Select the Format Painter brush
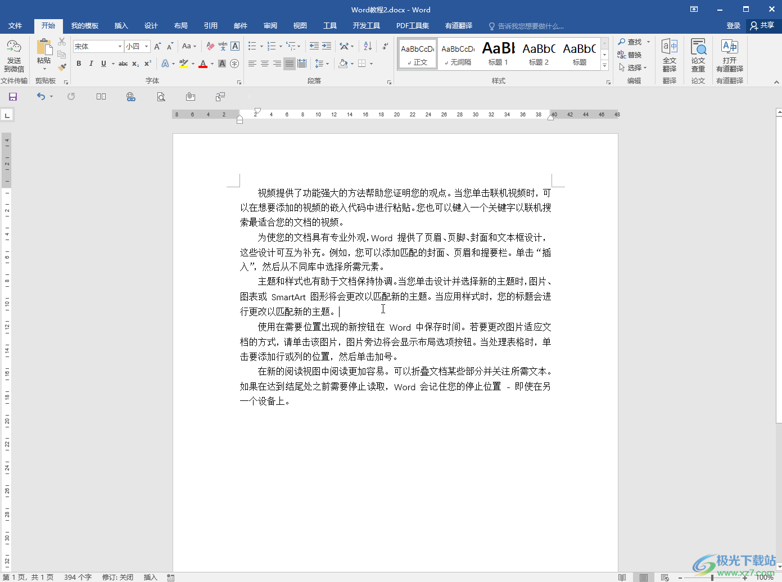 (x=62, y=67)
